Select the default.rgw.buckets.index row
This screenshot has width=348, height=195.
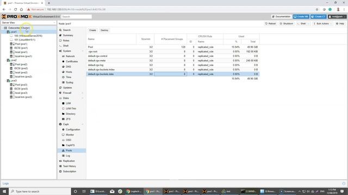(173, 70)
